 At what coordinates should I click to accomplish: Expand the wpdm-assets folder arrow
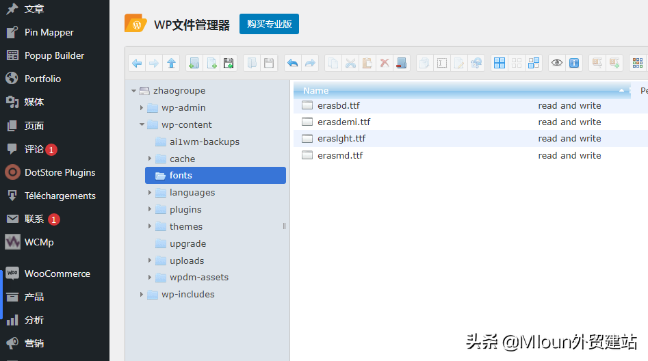click(150, 277)
